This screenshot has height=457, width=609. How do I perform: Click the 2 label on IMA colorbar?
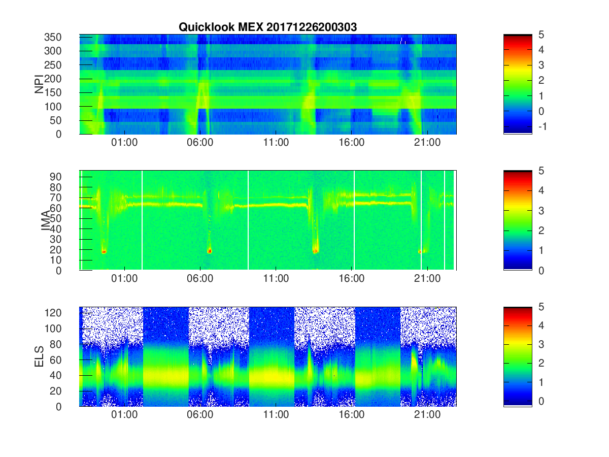pos(541,231)
